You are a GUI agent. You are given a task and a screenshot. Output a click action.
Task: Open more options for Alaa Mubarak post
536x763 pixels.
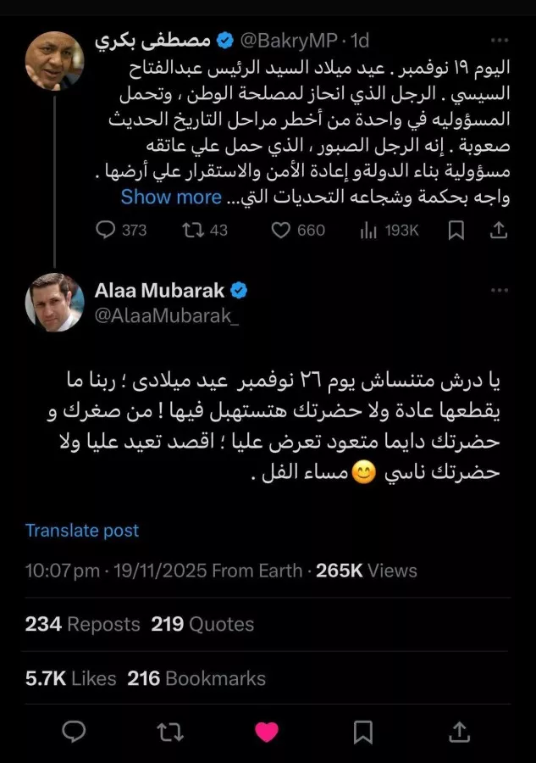500,291
